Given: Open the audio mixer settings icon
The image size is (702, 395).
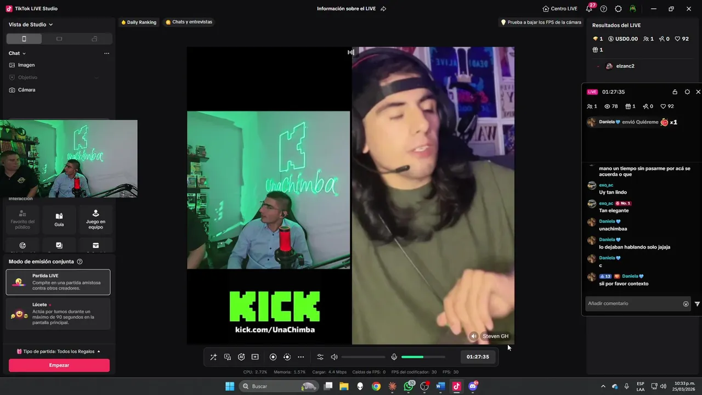Looking at the screenshot, I should tap(320, 357).
